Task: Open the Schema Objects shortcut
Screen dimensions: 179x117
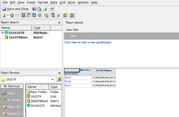Action: click(x=12, y=113)
